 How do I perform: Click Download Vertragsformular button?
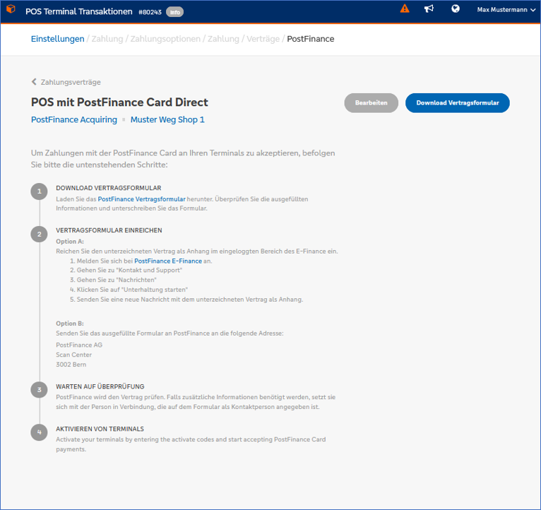click(458, 103)
